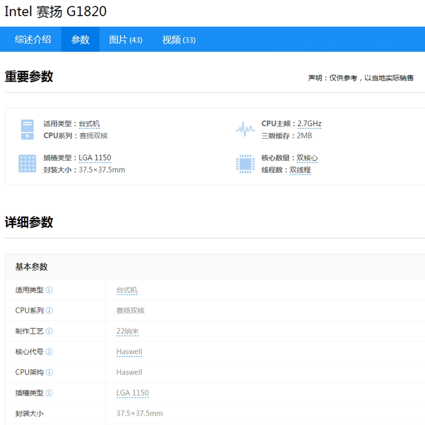Open the 台式机 link in 重要参数

[x=89, y=124]
